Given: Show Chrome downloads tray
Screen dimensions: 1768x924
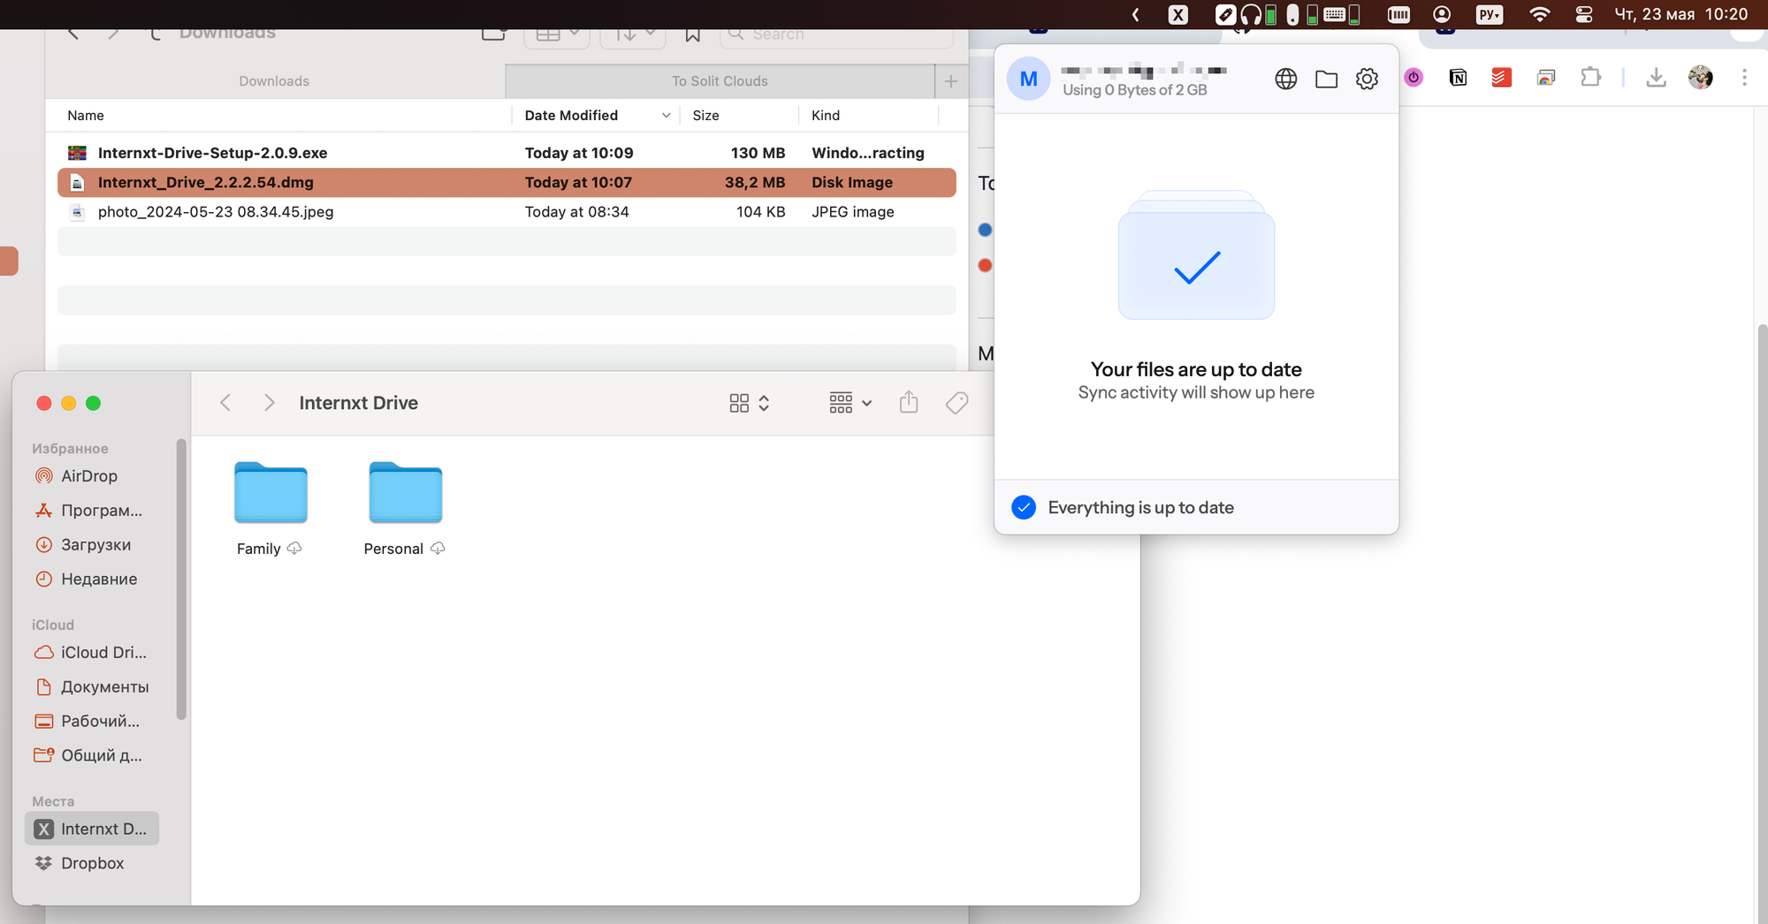Looking at the screenshot, I should (1657, 78).
